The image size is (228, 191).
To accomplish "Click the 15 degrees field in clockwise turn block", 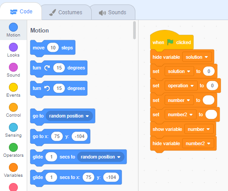I will [x=59, y=68].
